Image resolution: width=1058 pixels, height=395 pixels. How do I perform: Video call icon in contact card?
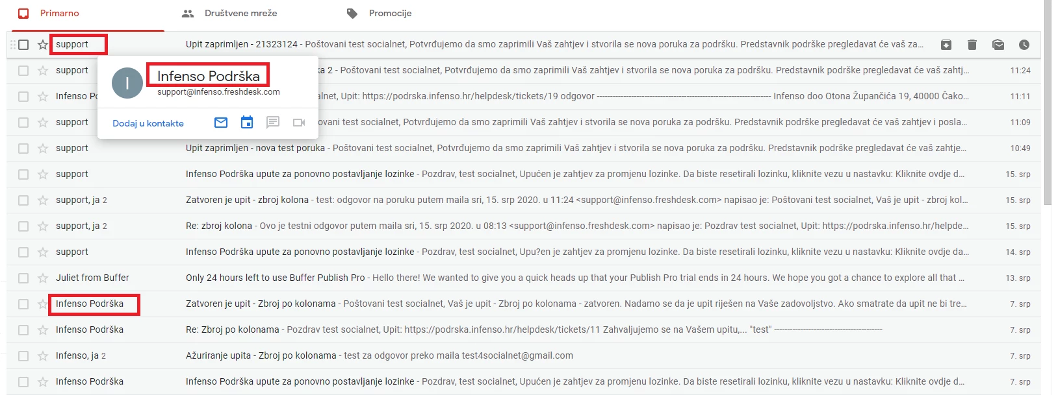click(x=299, y=123)
